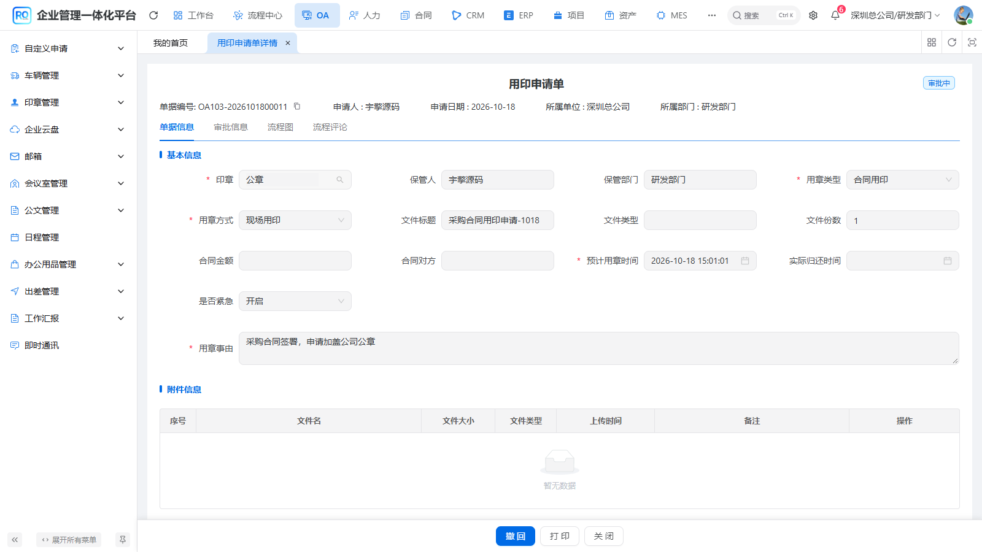
Task: Switch to 审批信息 tab
Action: [231, 127]
